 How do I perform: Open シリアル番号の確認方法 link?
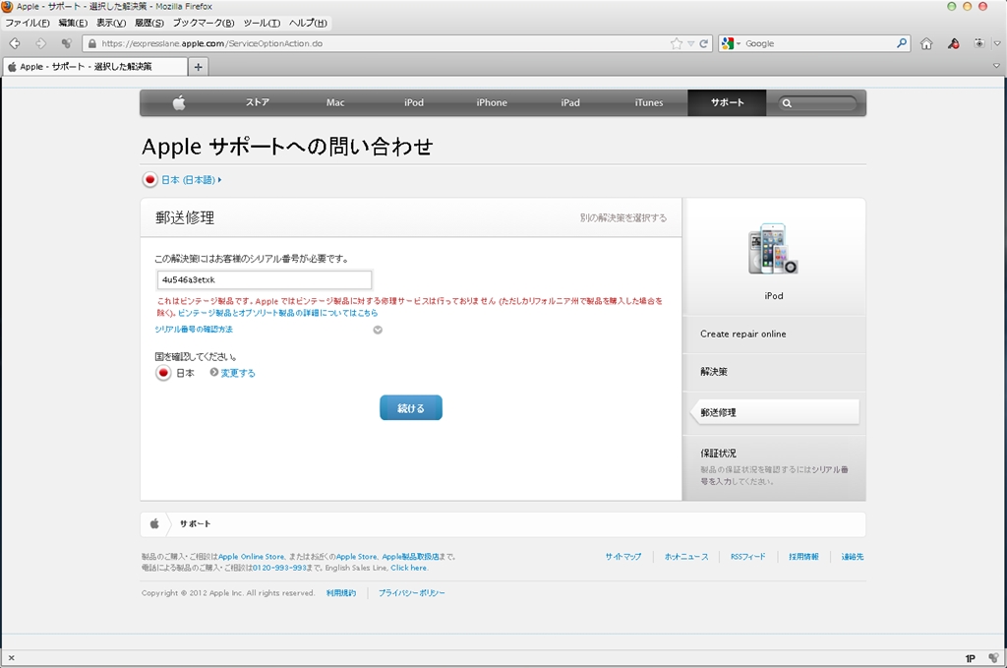[194, 329]
